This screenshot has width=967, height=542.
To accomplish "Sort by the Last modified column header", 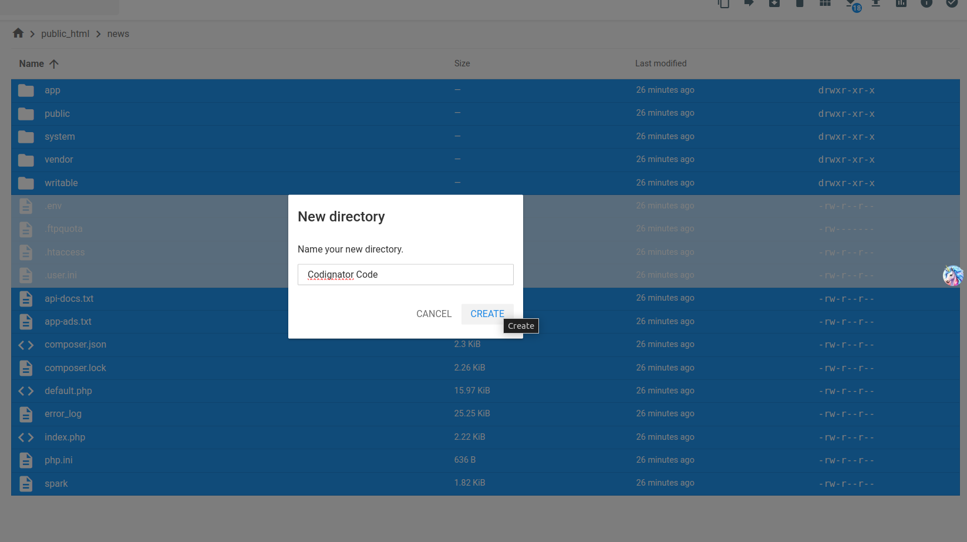I will (x=661, y=63).
